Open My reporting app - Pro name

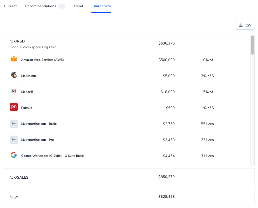pos(38,140)
